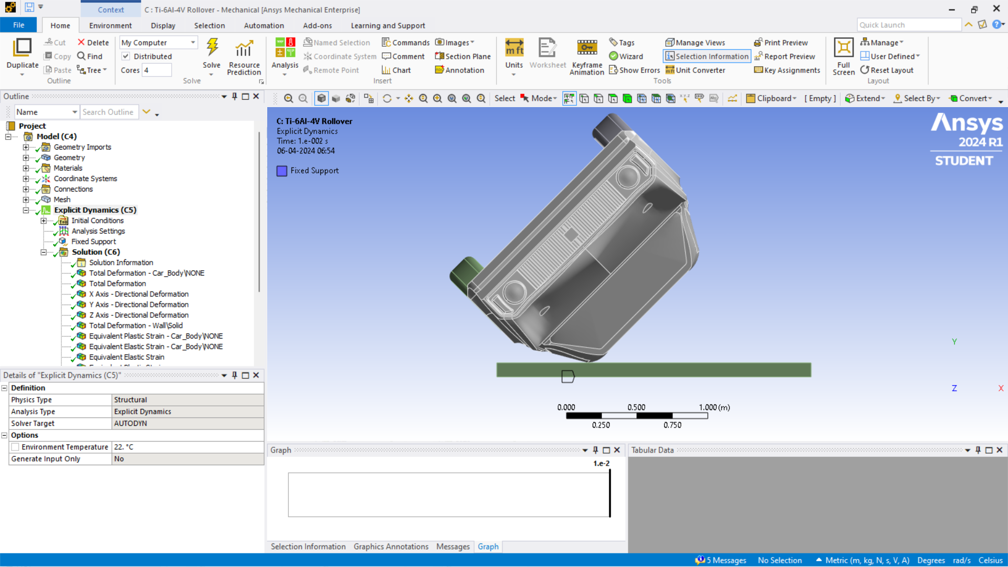Pin the Outline panel

235,96
